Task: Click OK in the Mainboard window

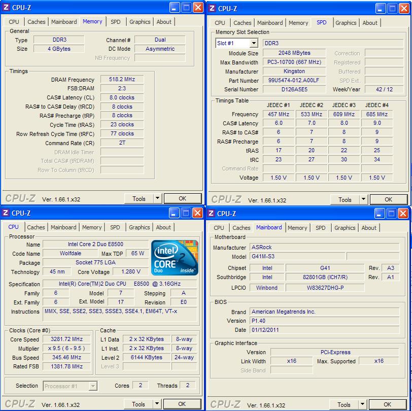Action: point(388,404)
